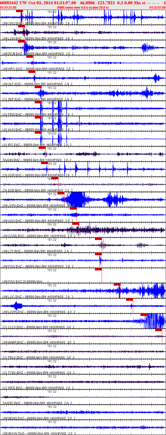Click the TA I05D BHZ station label
The height and width of the screenshot is (435, 166).
click(x=37, y=403)
